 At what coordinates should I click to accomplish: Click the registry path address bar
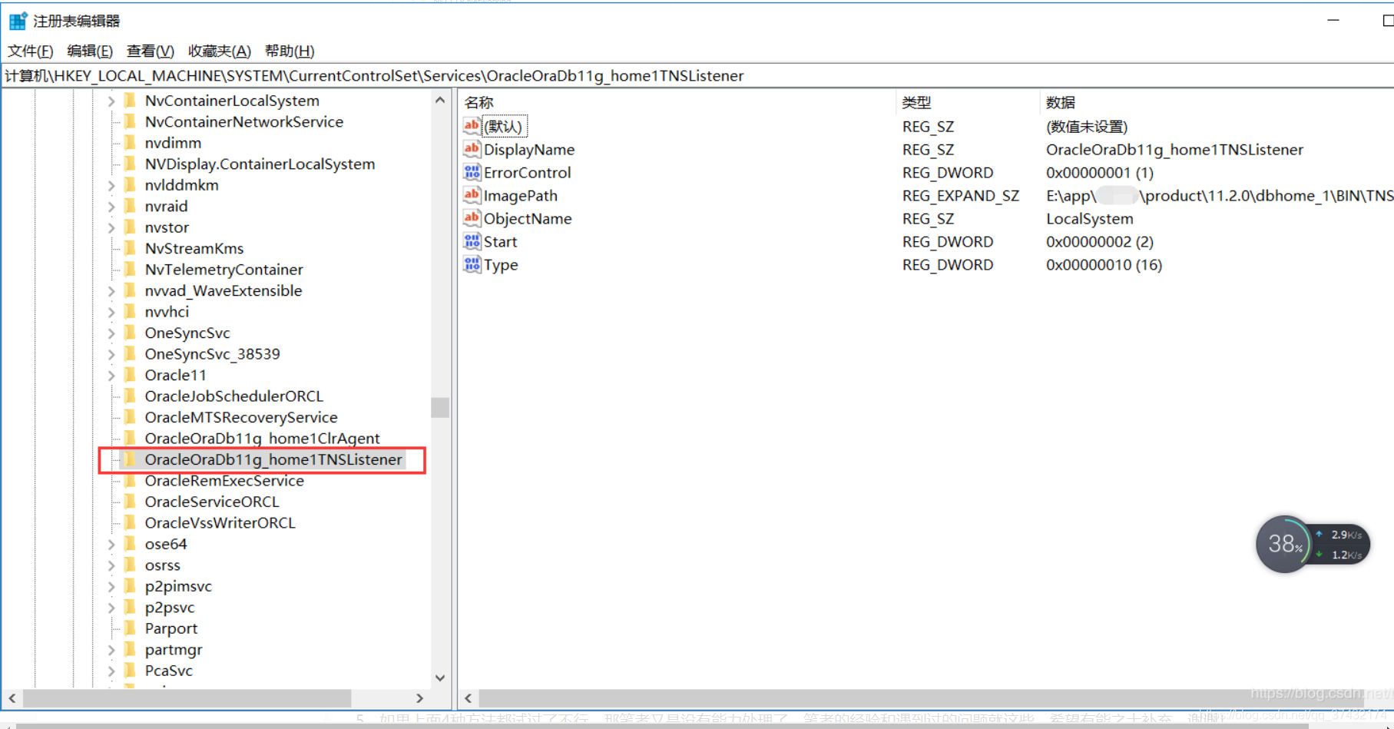point(697,76)
